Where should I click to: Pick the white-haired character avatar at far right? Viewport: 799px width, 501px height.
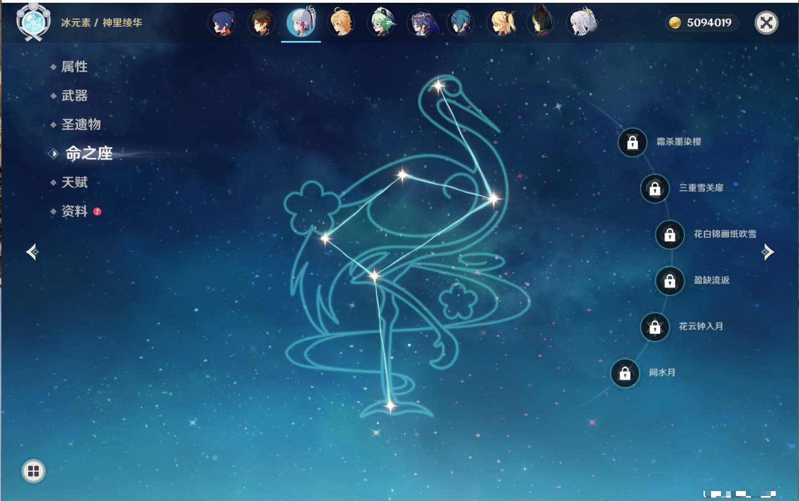coord(582,23)
